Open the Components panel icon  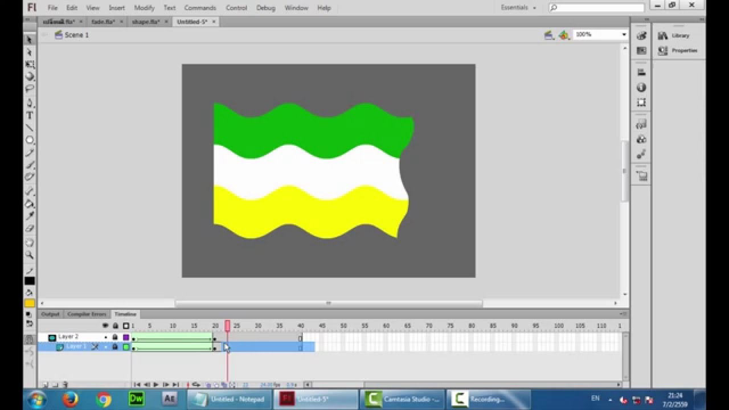point(641,139)
